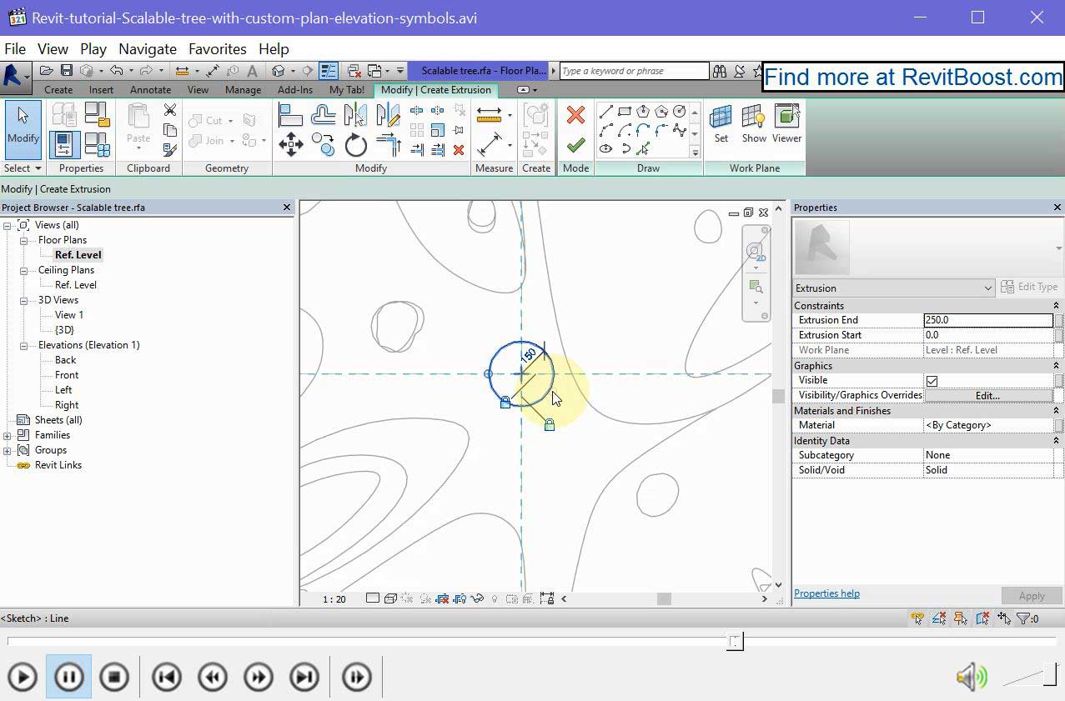Click the Edit button for Visibility/Graphics Overrides
The image size is (1065, 701).
pos(987,395)
